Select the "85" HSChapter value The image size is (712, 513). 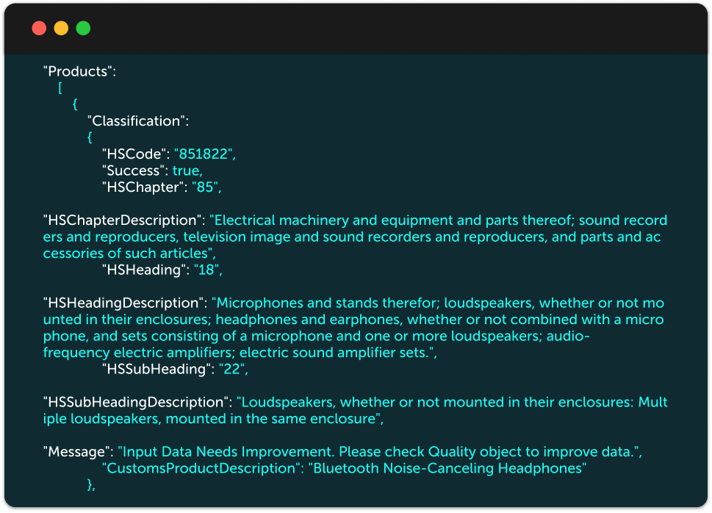click(x=206, y=187)
